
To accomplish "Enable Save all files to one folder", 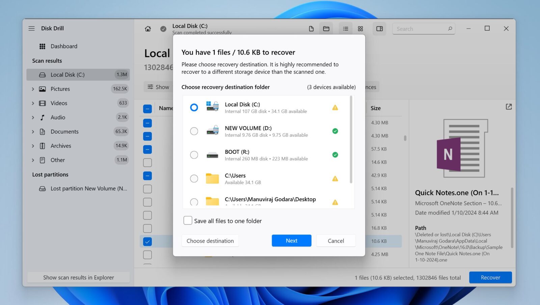I will click(x=188, y=221).
